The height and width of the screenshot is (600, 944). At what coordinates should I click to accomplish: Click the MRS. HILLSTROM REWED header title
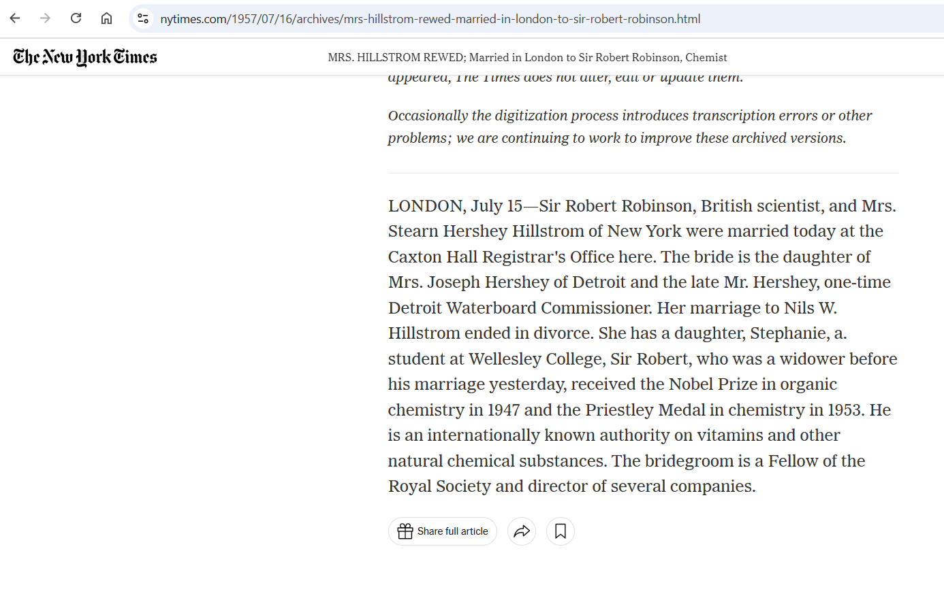click(527, 58)
